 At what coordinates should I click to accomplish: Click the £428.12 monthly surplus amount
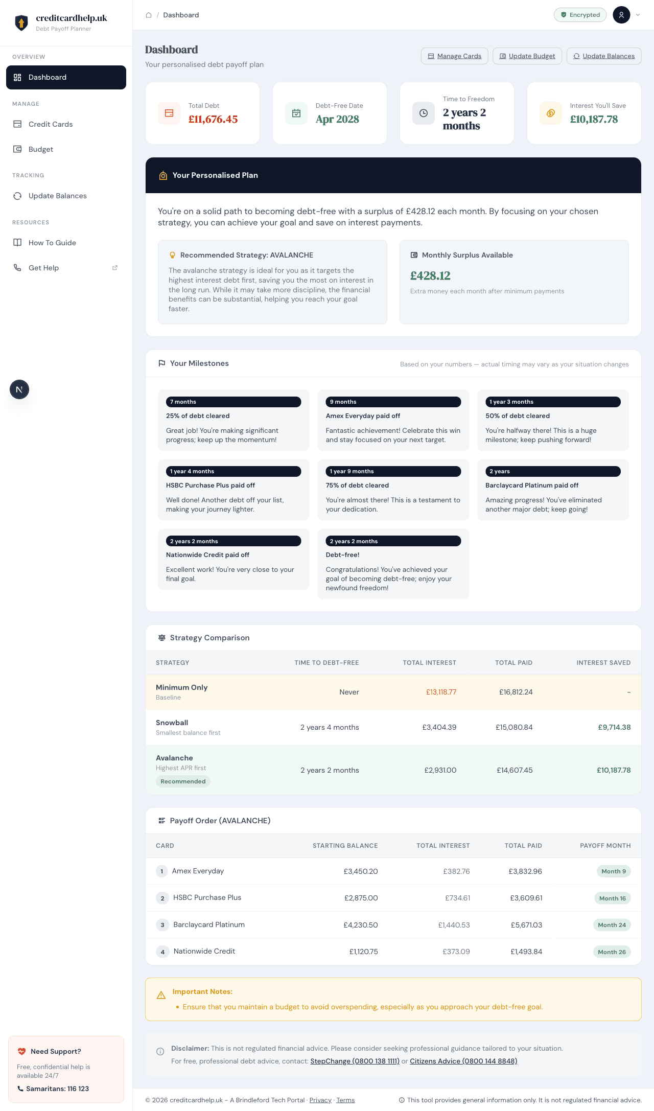430,276
